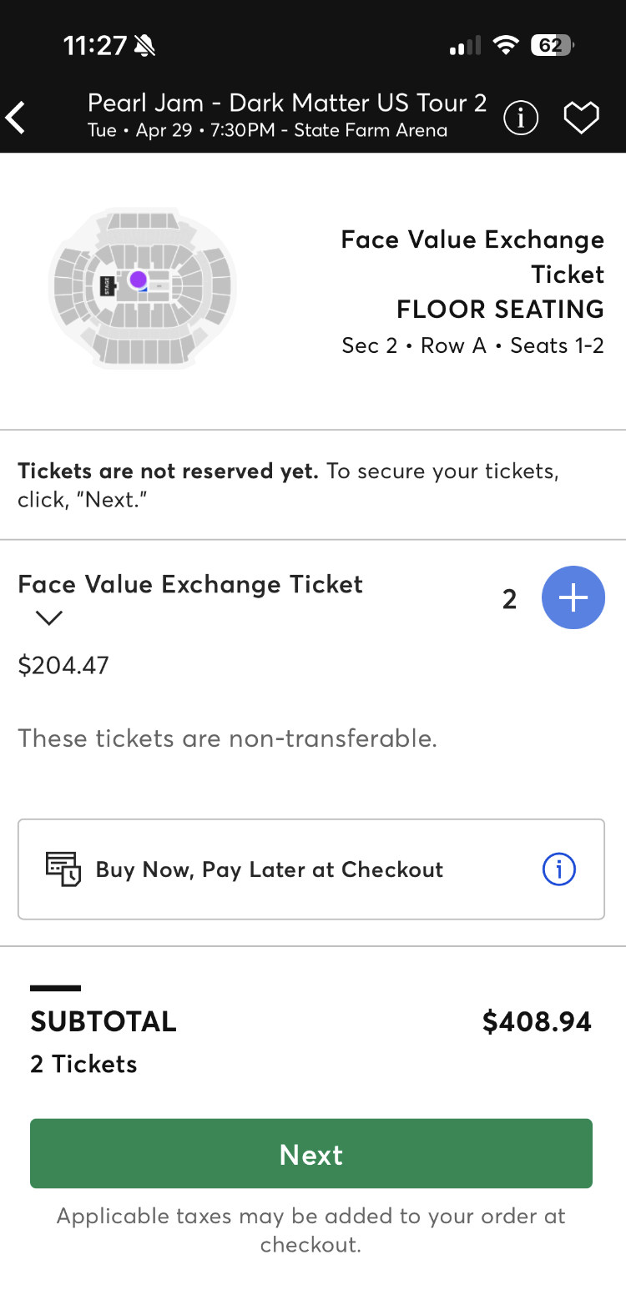Tap the purple seat marker on map
Viewport: 626px width, 1310px height.
pyautogui.click(x=139, y=280)
